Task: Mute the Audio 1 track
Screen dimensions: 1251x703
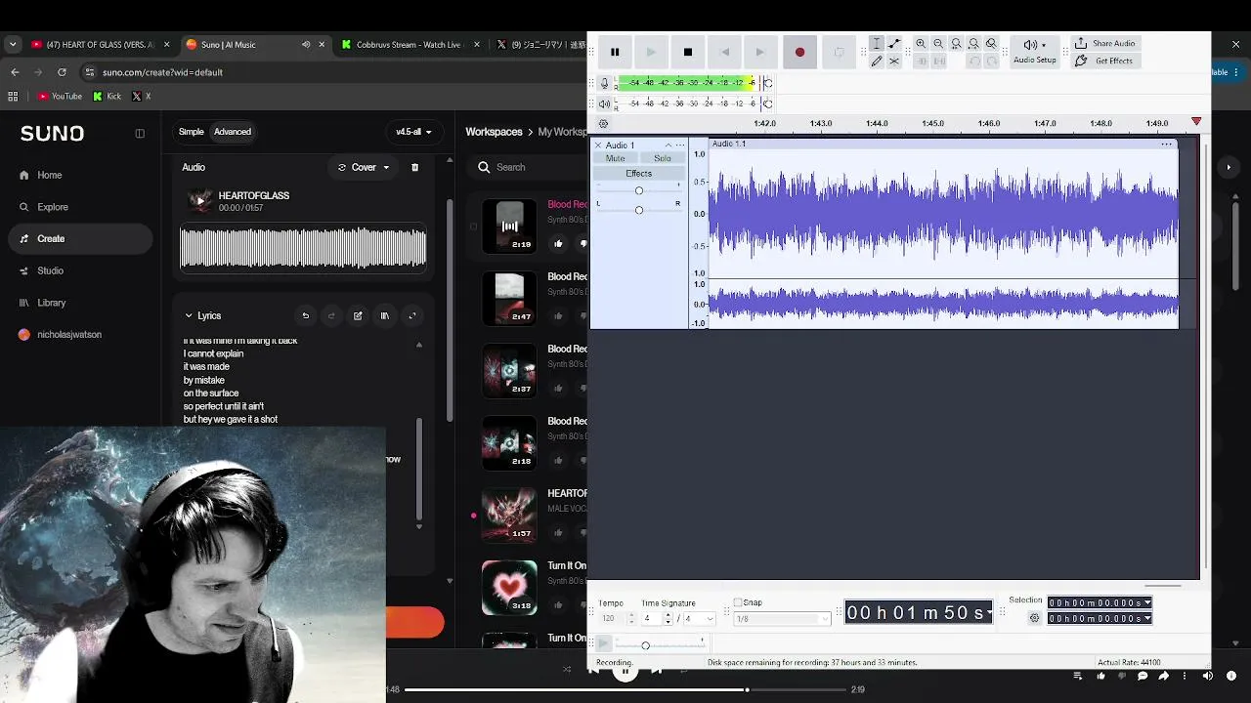Action: pyautogui.click(x=616, y=158)
